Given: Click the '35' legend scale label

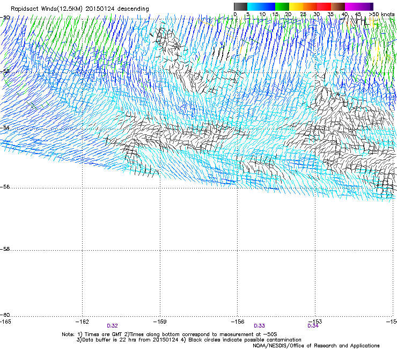Looking at the screenshot, I should pos(330,14).
